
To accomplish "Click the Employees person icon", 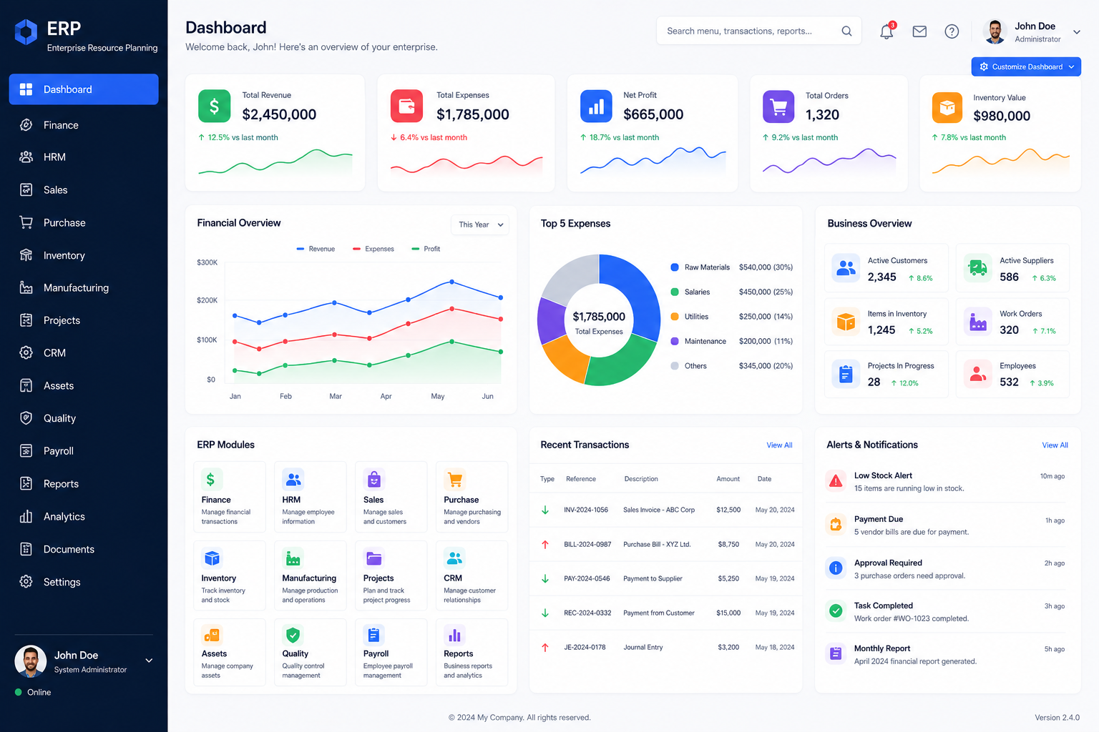I will pyautogui.click(x=977, y=373).
